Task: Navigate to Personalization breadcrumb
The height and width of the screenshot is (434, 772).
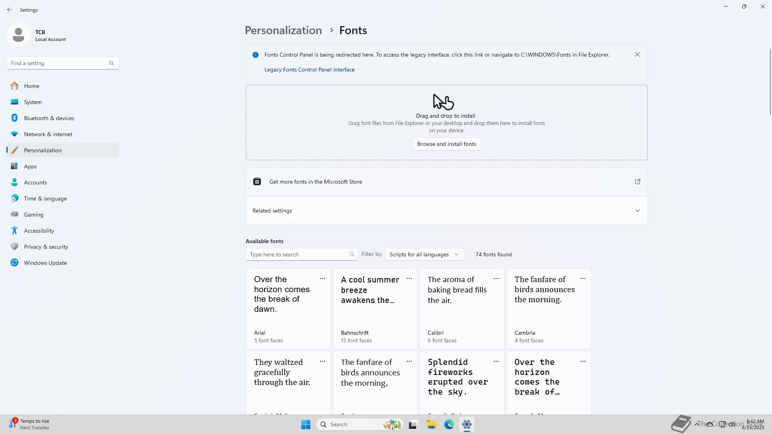Action: (283, 31)
